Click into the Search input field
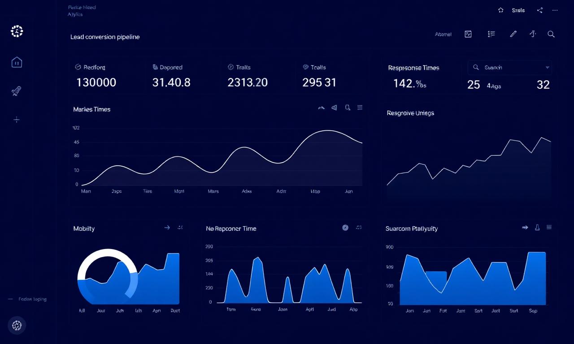This screenshot has width=574, height=344. tap(509, 68)
